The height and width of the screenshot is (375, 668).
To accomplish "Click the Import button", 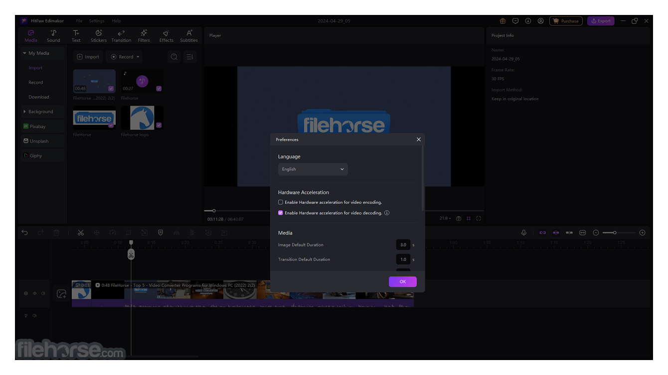I will [x=88, y=57].
